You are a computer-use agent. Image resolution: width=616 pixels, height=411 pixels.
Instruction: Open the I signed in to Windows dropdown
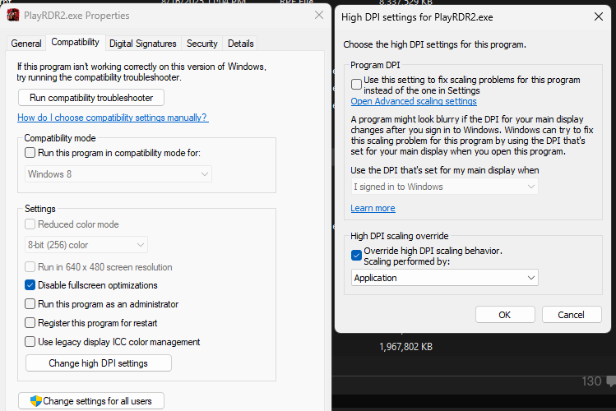tap(444, 187)
